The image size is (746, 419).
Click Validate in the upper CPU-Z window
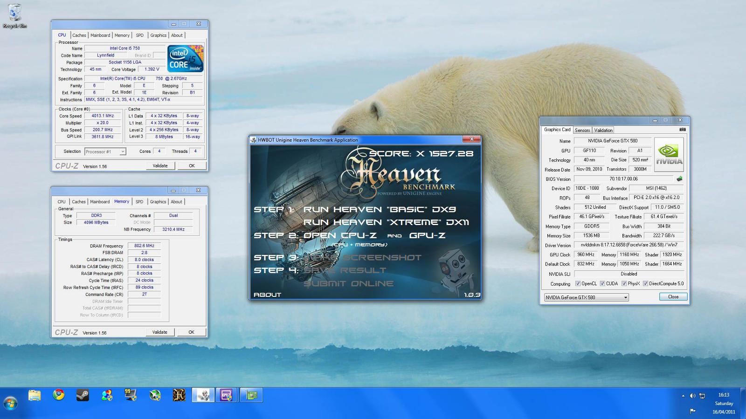tap(160, 166)
